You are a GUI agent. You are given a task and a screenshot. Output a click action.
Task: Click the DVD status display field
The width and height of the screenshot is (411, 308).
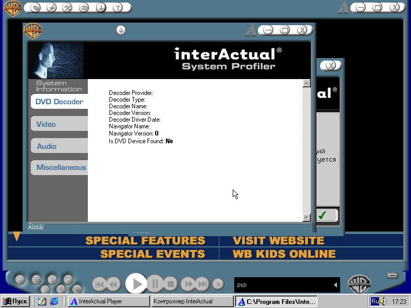pos(287,285)
